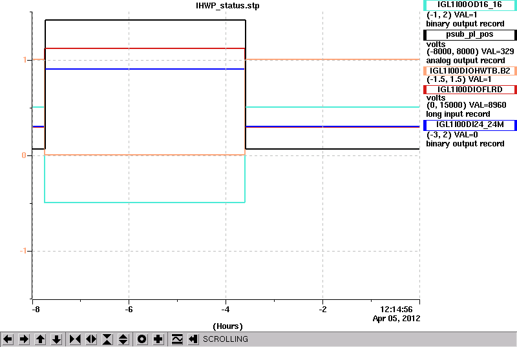
Task: Click the plus icon in toolbar
Action: [x=158, y=339]
